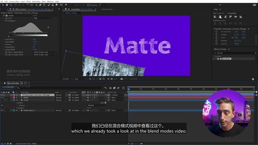Toggle Opacity stopwatch in Properties
258x145 pixels.
(216, 44)
